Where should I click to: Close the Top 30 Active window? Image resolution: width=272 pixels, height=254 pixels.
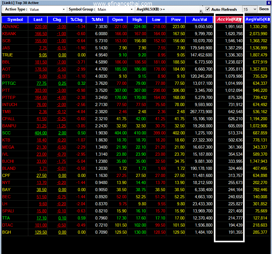tap(268, 2)
